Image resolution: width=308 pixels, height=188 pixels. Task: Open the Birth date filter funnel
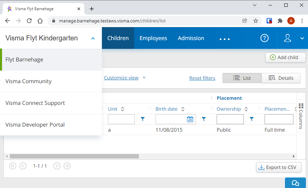click(x=204, y=119)
